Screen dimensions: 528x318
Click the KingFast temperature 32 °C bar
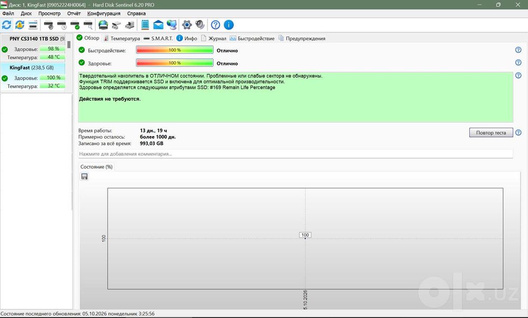(52, 86)
